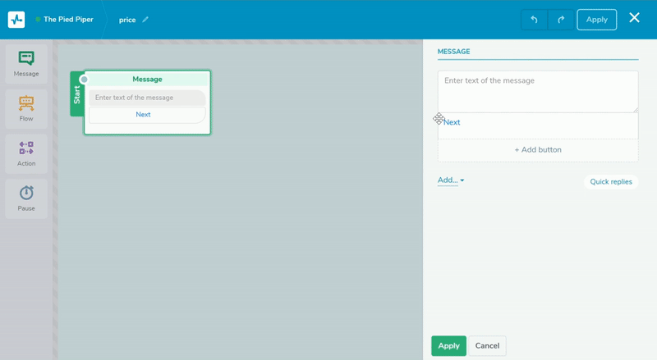Viewport: 657px width, 360px height.
Task: Click the green status dot beside bot name
Action: pos(38,19)
